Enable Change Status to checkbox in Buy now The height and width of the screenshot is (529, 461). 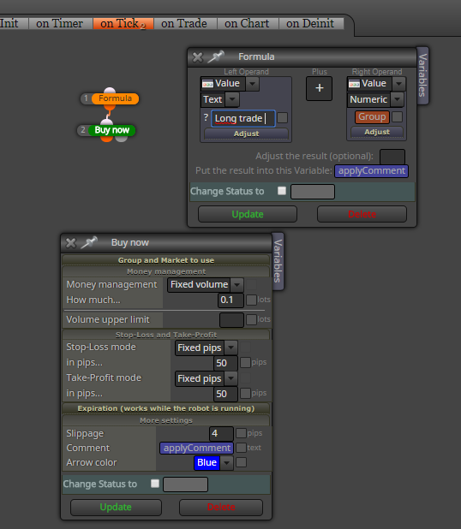coord(155,484)
